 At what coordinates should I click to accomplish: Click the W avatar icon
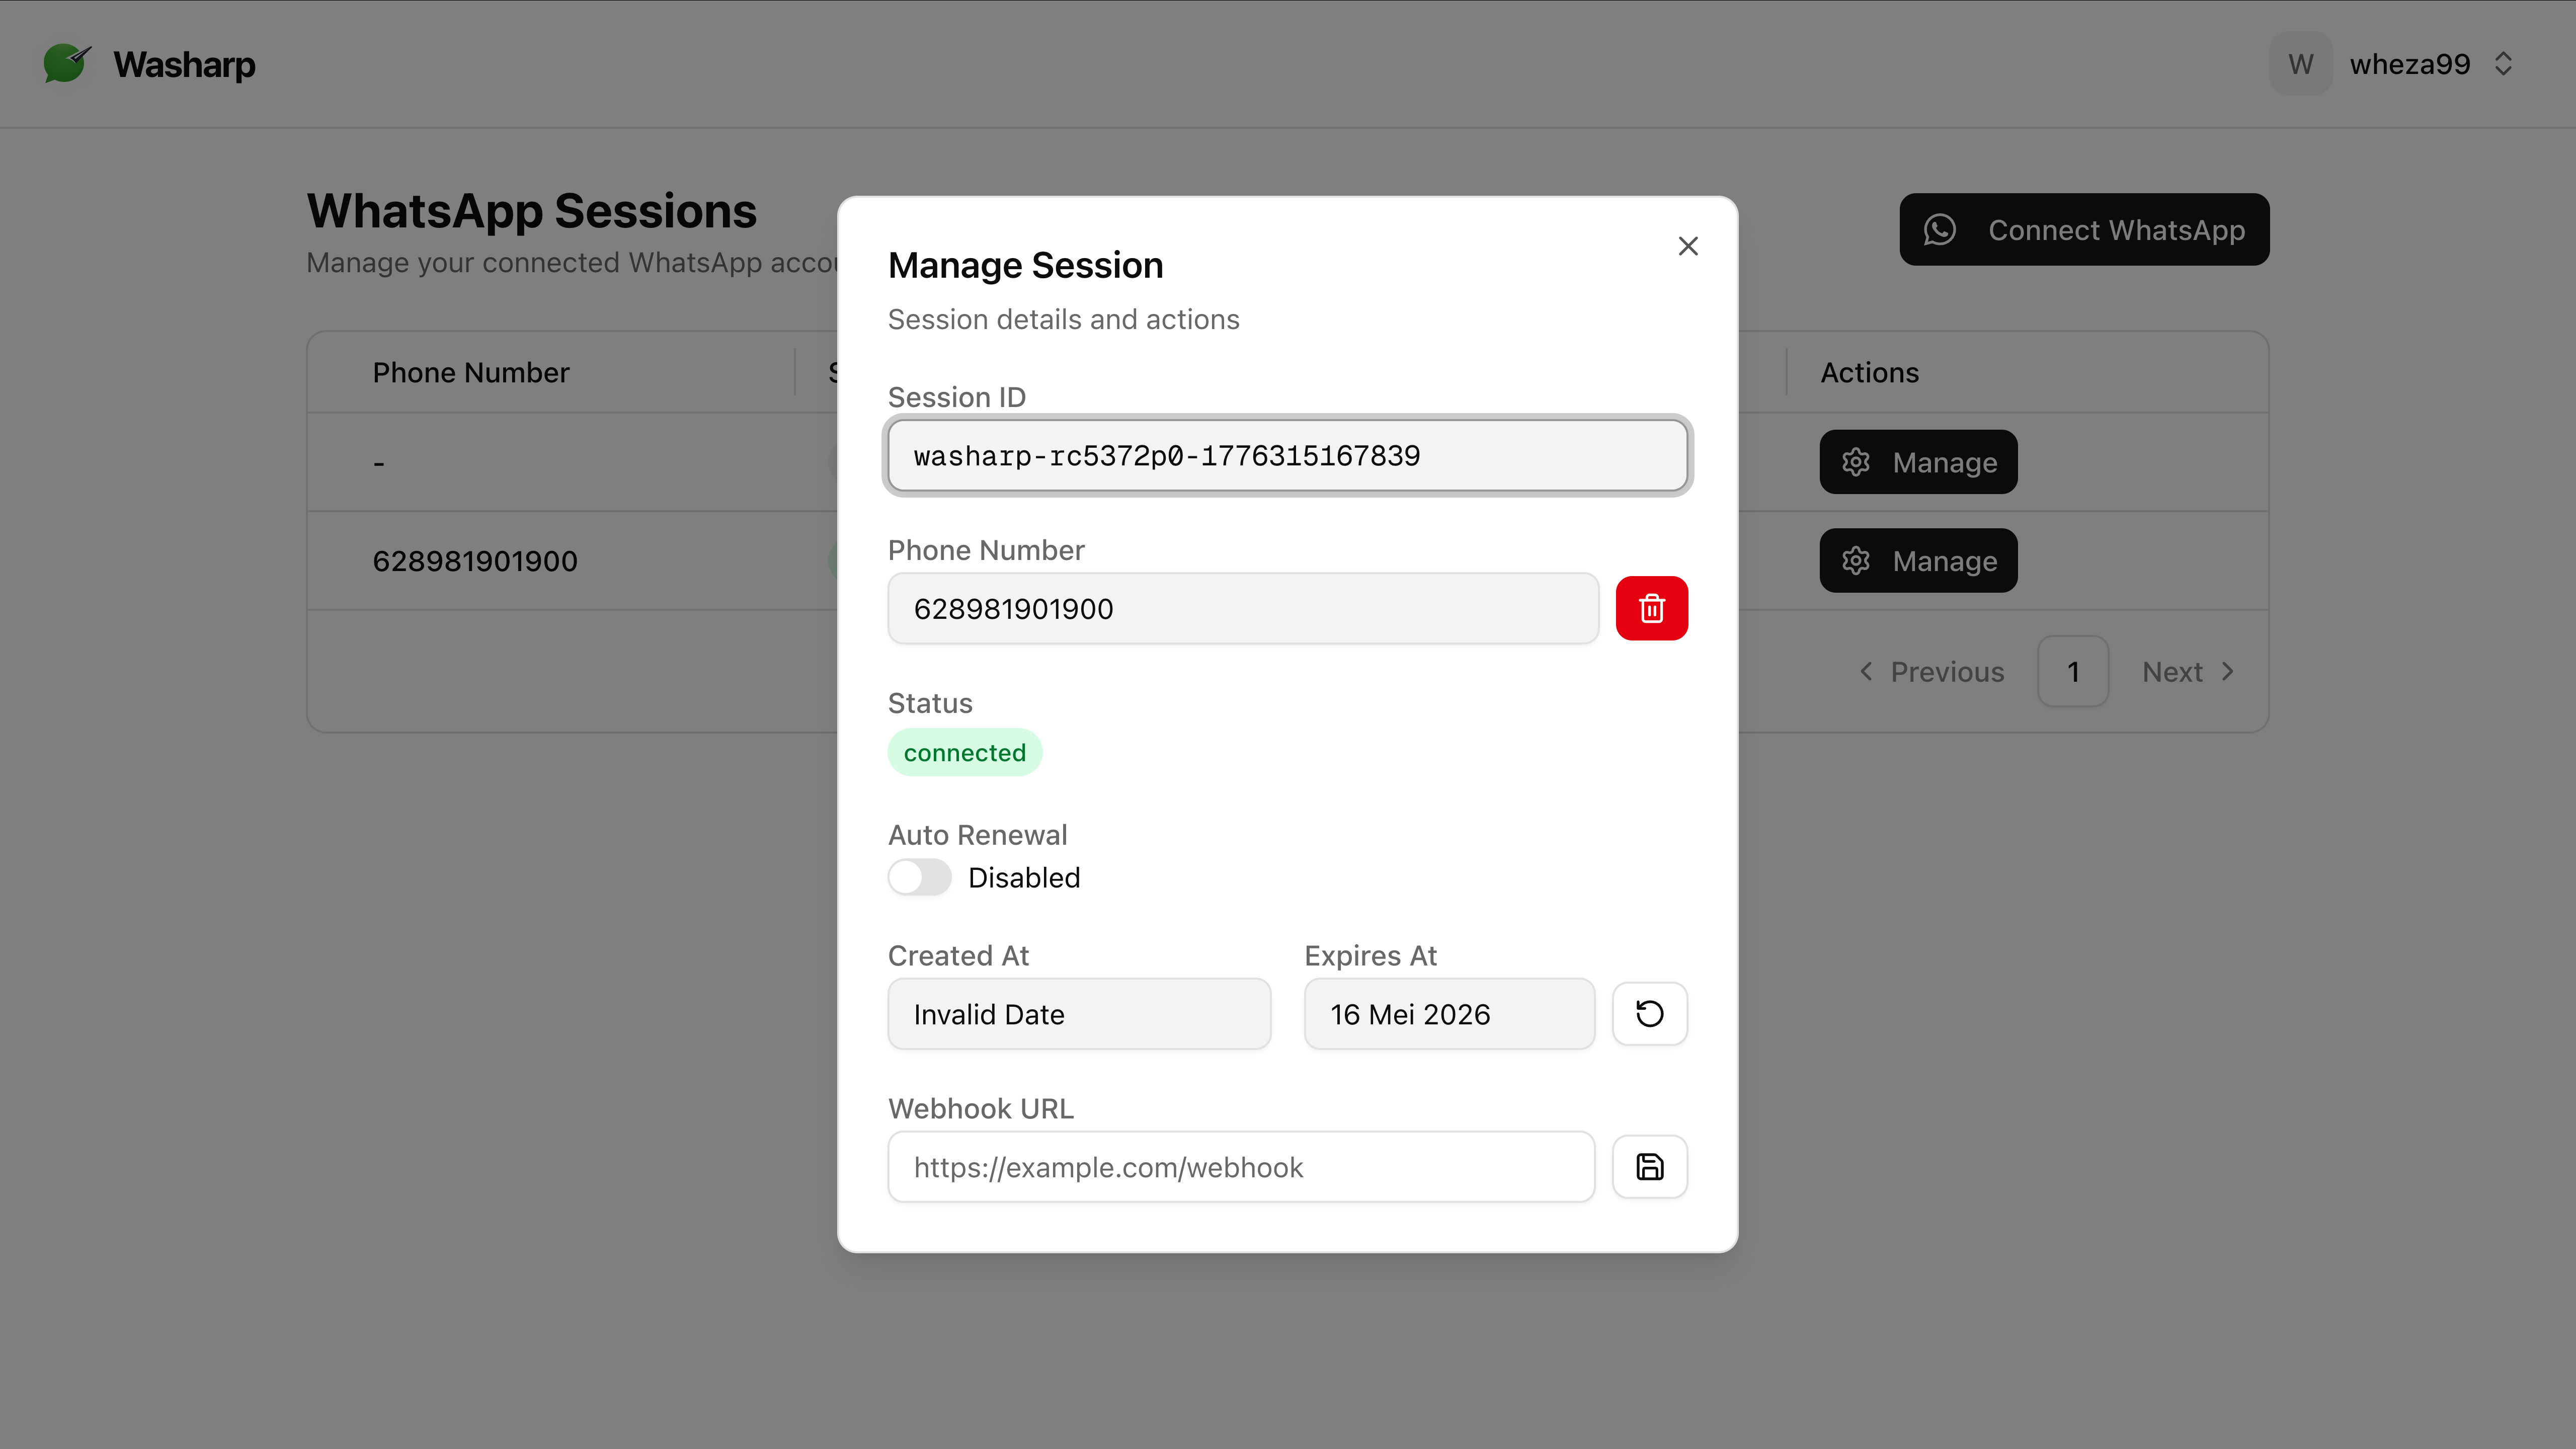pos(2300,64)
